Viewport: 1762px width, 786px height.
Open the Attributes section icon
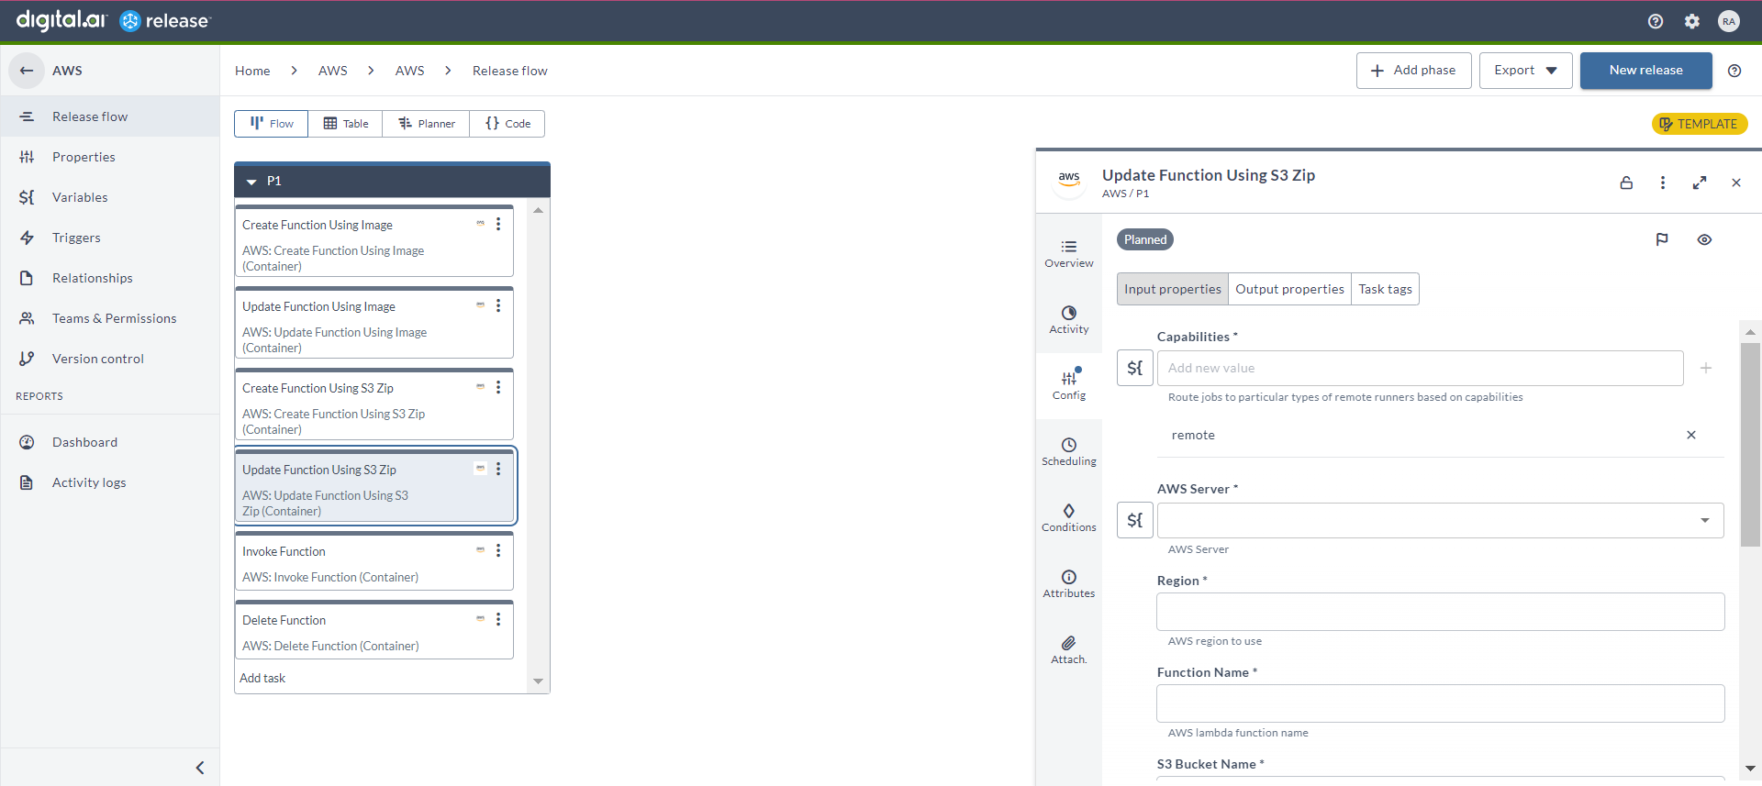point(1069,584)
